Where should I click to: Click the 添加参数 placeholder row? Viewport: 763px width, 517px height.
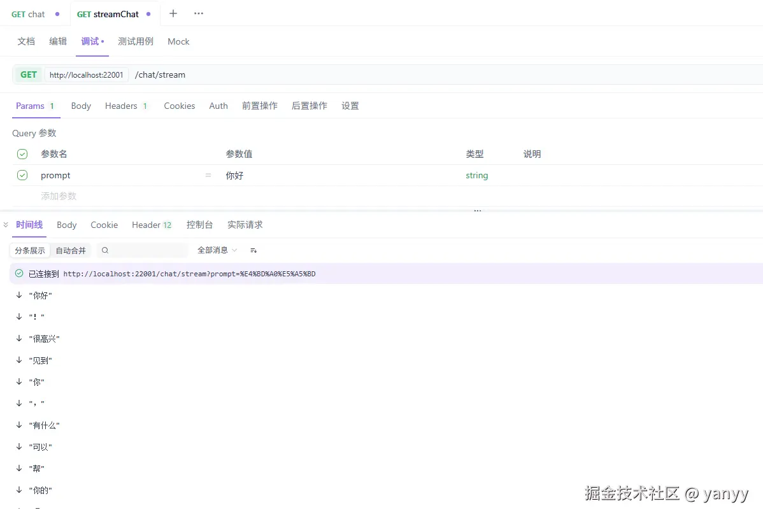click(59, 197)
